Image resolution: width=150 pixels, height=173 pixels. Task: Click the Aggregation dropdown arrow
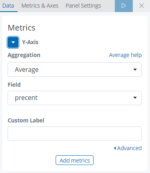[x=135, y=69]
